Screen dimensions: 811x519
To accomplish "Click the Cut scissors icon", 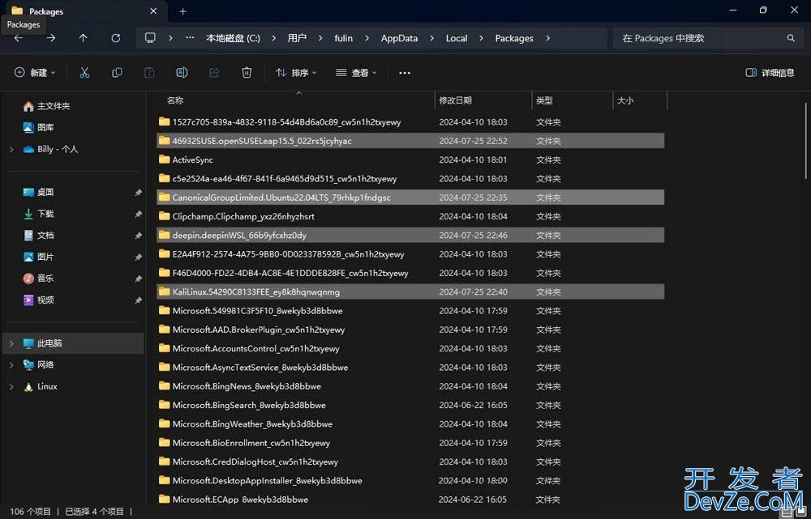I will tap(84, 73).
